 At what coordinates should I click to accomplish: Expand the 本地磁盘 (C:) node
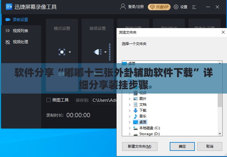tap(130, 128)
